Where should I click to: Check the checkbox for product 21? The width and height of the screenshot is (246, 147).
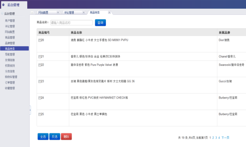40,57
